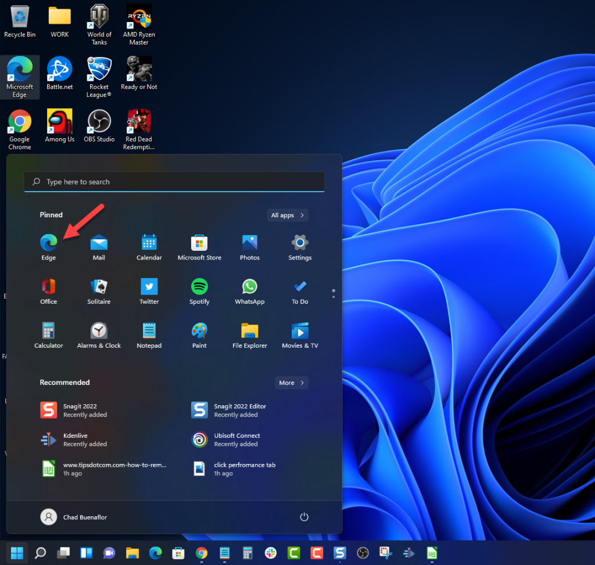The image size is (595, 565).
Task: Select Red Dead Redemption desktop shortcut
Action: 139,129
